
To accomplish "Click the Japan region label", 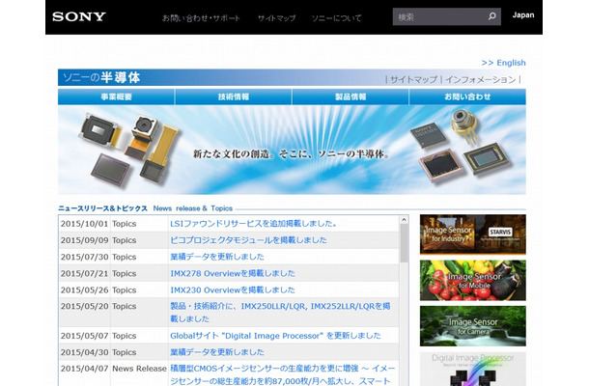I will click(x=523, y=15).
